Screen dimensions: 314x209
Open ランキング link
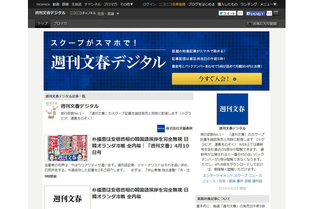(249, 4)
